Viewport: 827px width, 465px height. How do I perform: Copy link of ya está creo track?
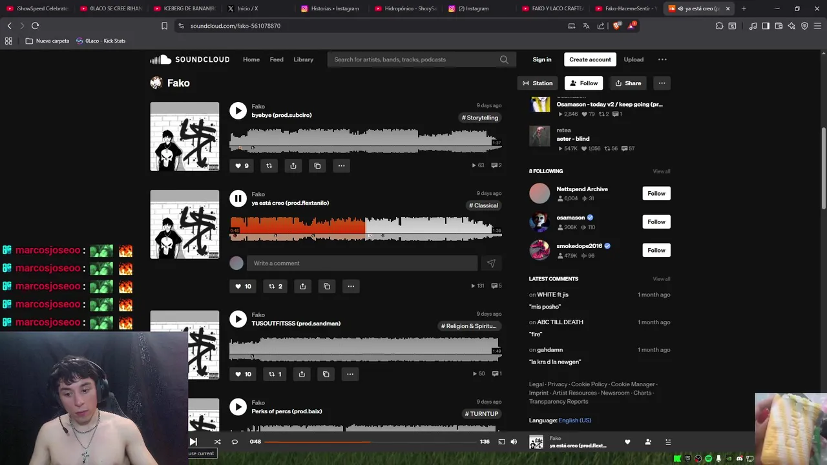[327, 286]
